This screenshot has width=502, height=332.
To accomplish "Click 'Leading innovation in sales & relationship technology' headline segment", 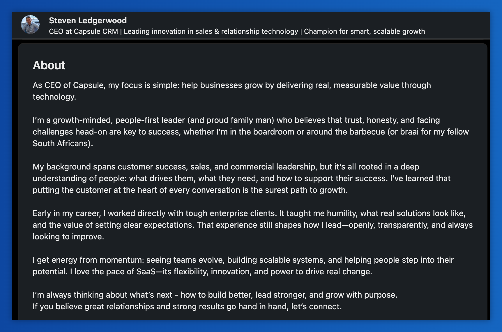I will coord(211,31).
